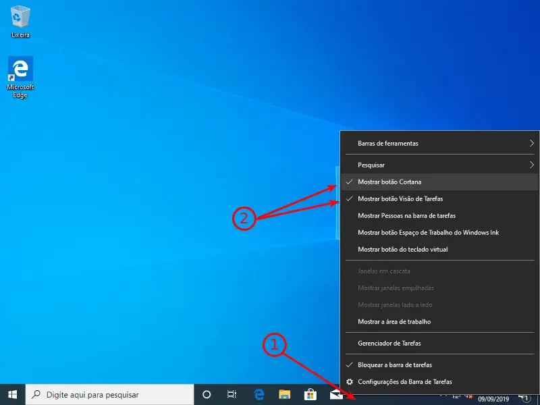The image size is (540, 405).
Task: Click the taskbar date 09/09/2019
Action: point(493,399)
